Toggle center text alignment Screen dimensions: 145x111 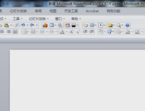[2, 32]
